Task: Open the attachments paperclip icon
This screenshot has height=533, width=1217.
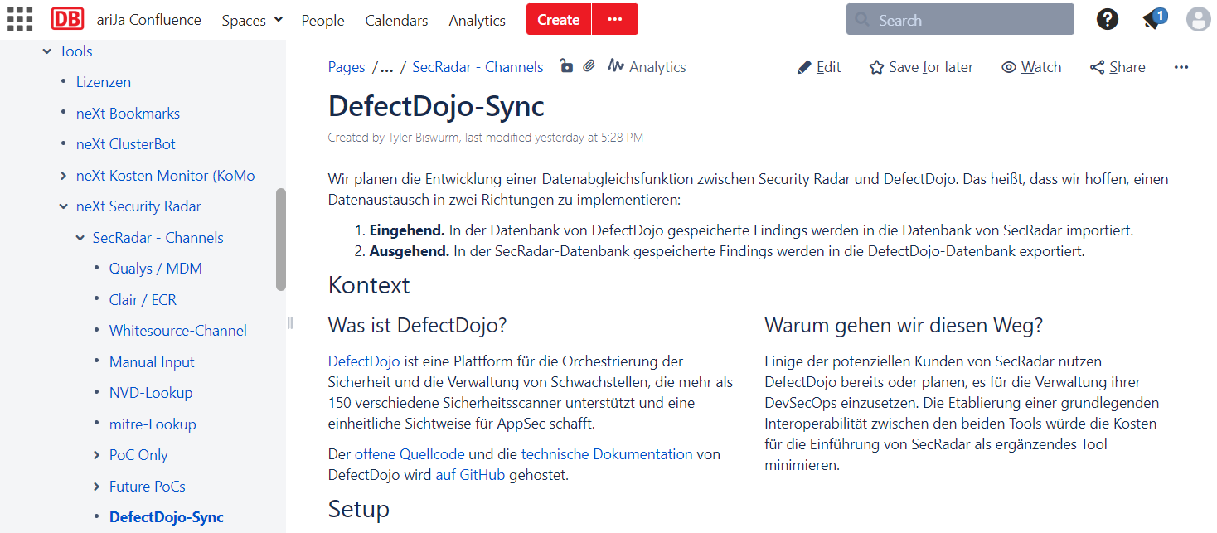Action: [x=589, y=66]
